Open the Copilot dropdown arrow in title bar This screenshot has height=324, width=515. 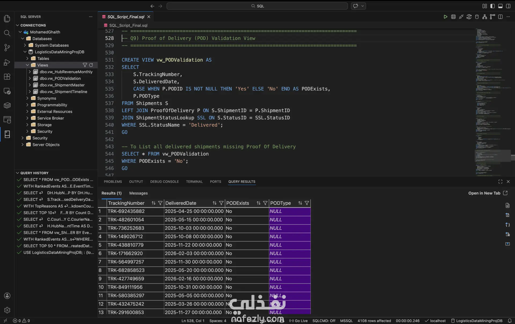click(x=362, y=6)
